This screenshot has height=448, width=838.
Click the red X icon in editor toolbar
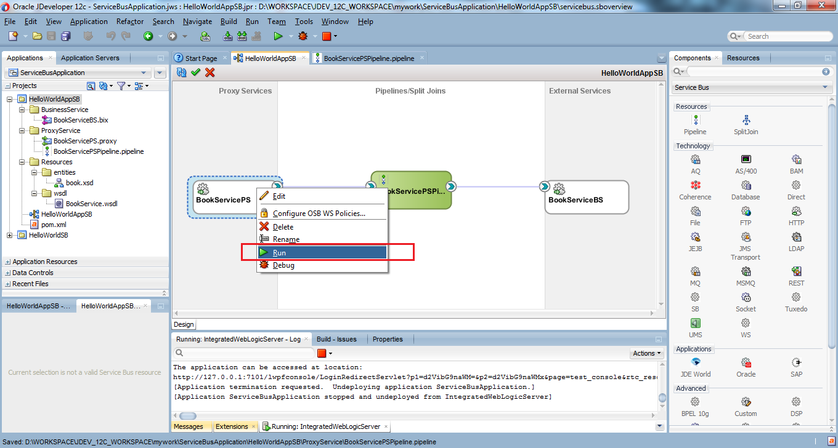click(209, 73)
